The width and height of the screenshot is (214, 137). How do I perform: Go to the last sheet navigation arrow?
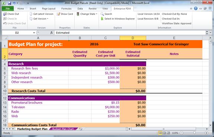click(x=13, y=129)
